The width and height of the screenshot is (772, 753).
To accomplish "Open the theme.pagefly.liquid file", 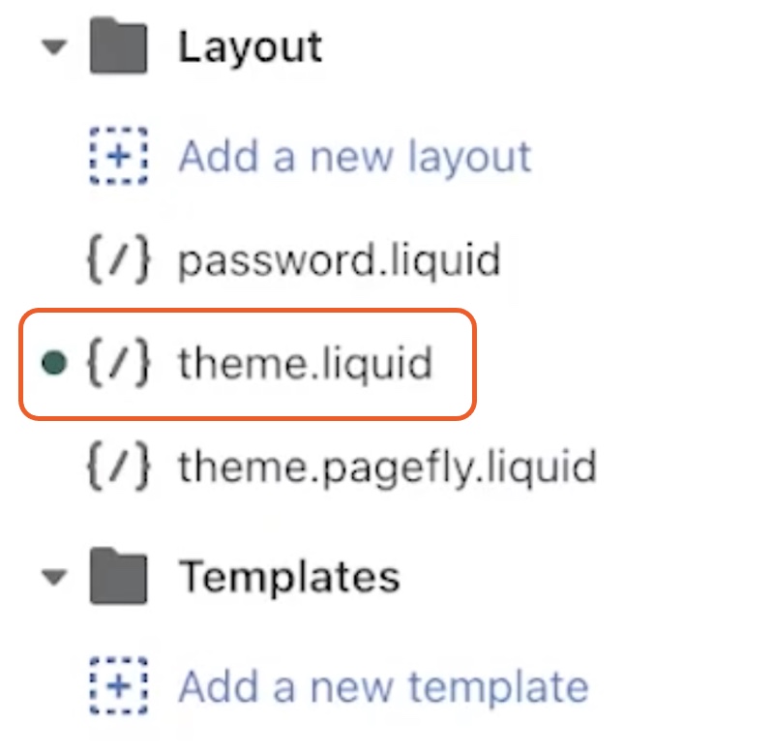I will coord(388,467).
